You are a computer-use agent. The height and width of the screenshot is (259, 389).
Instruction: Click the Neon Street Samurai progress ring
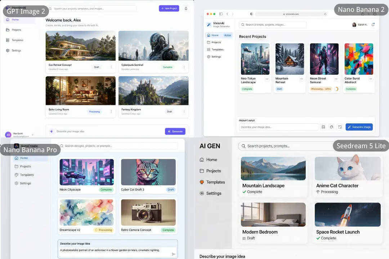336,89
